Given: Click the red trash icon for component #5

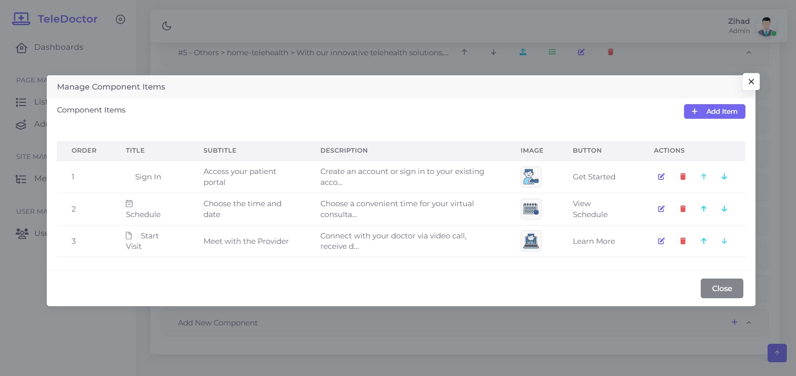Looking at the screenshot, I should (610, 52).
